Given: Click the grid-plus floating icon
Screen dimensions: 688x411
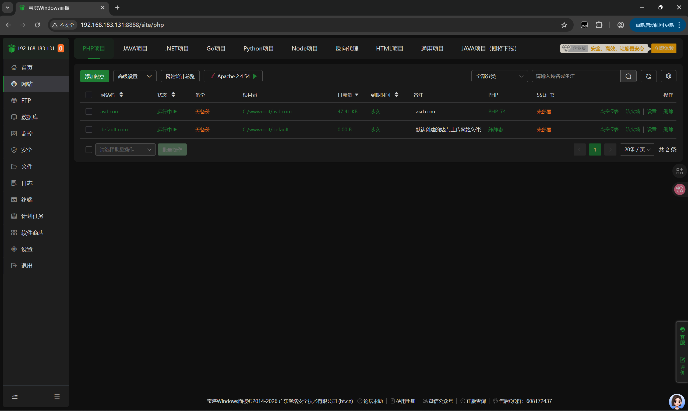Looking at the screenshot, I should click(x=679, y=171).
